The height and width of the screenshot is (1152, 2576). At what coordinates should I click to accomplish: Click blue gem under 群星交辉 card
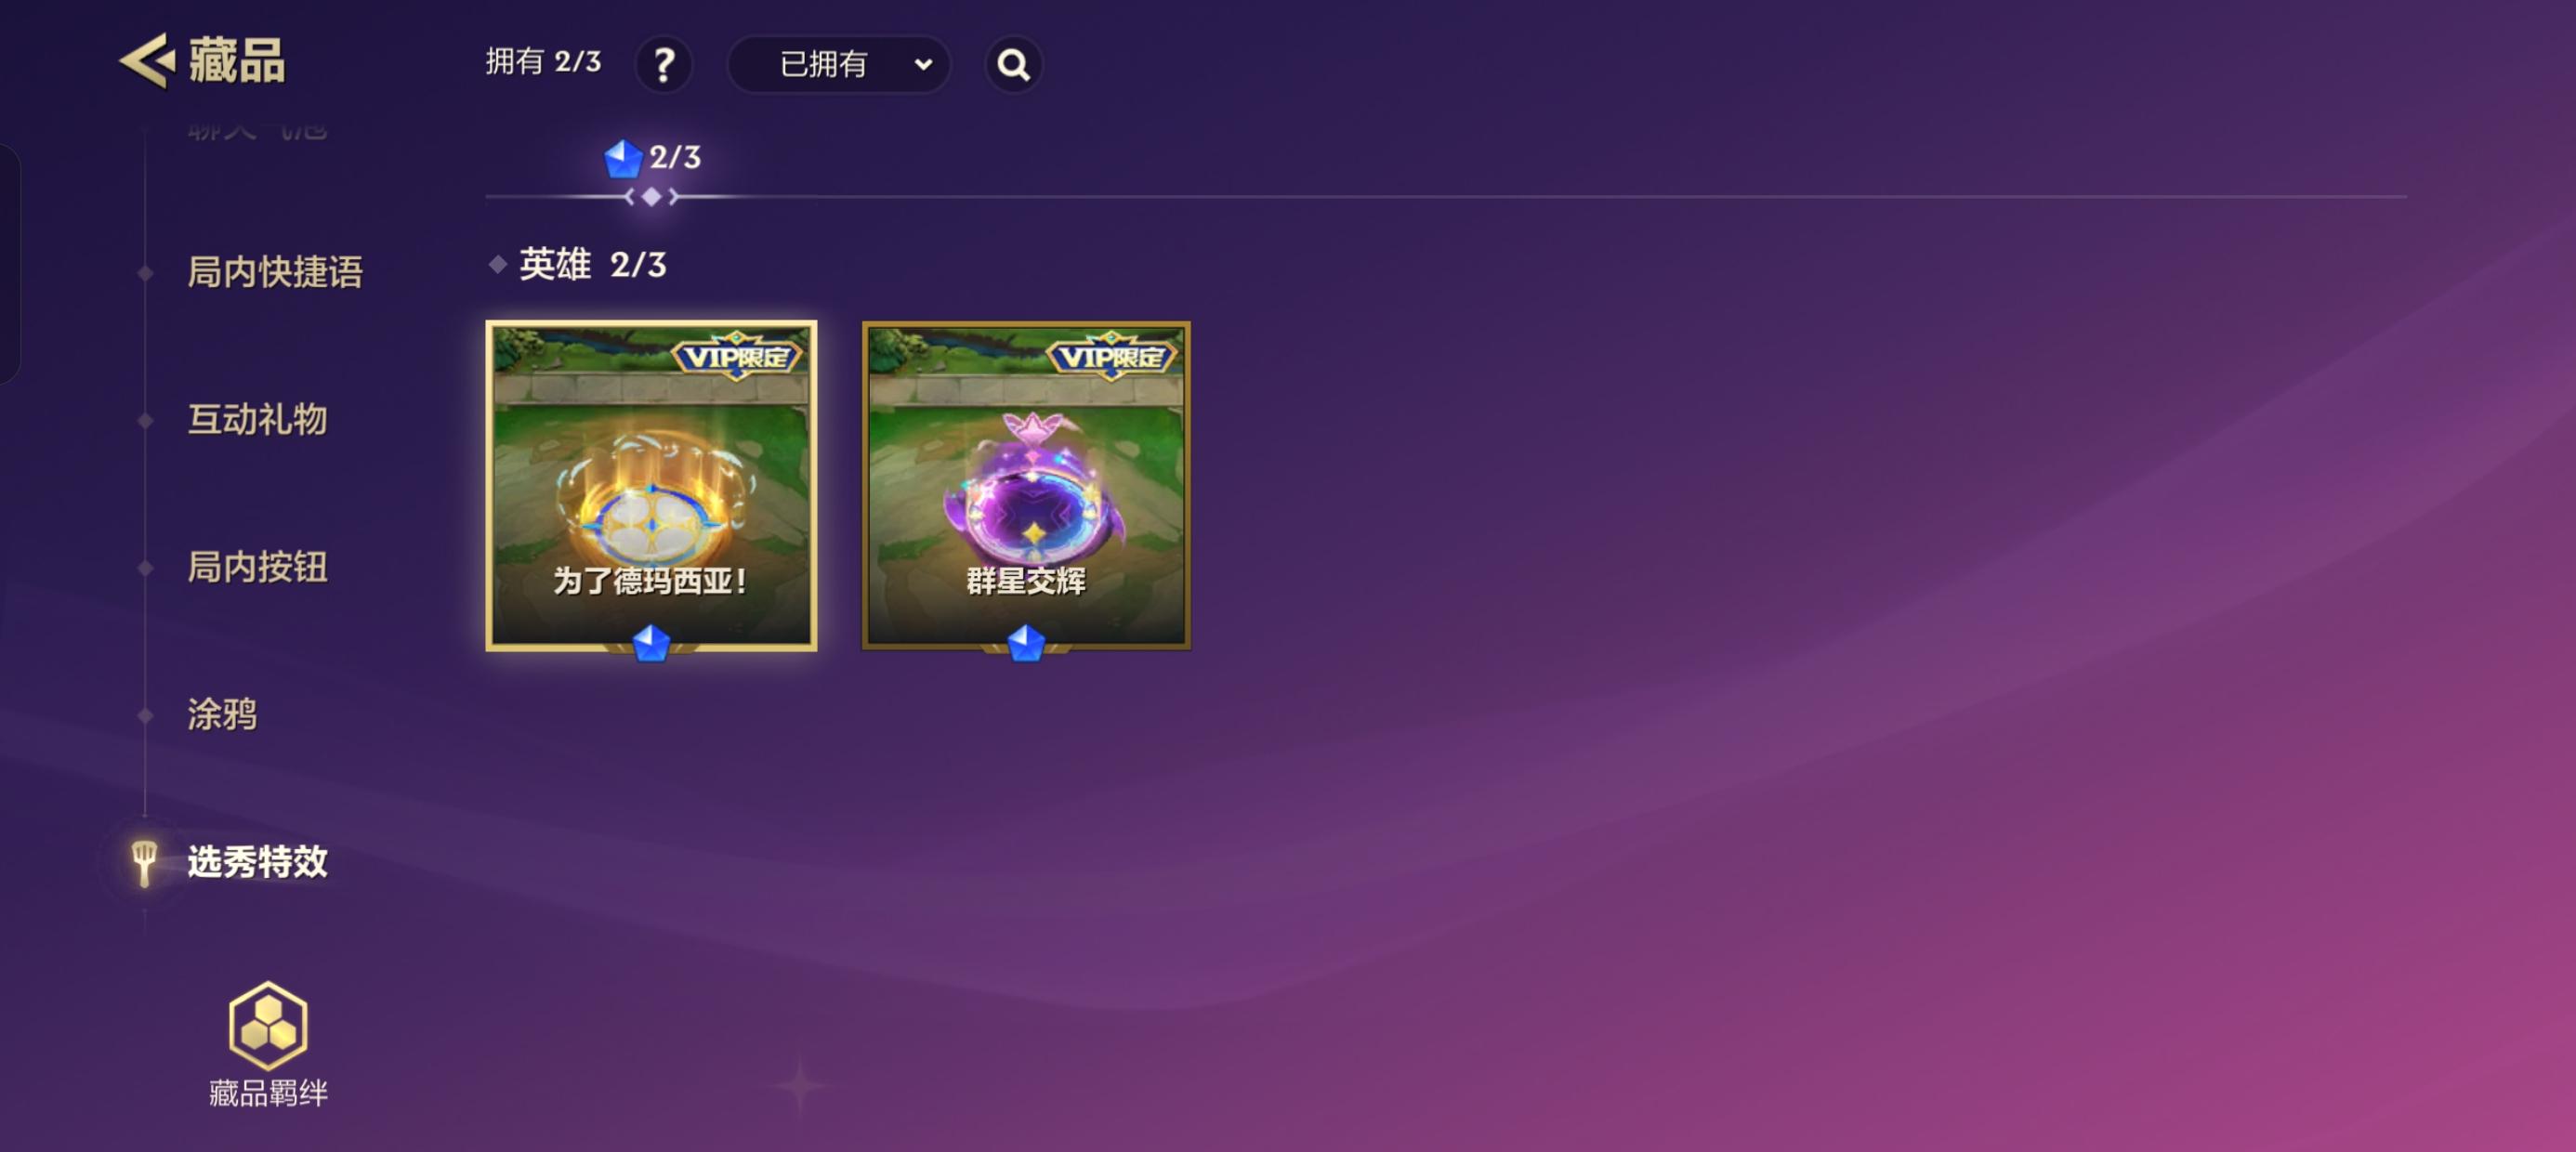tap(1026, 643)
